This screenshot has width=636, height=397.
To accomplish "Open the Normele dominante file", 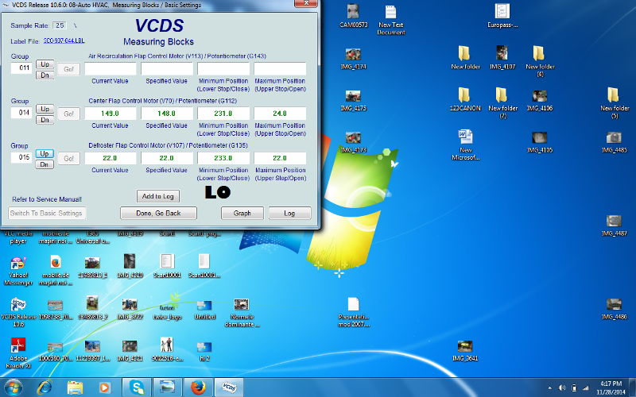I will [242, 312].
